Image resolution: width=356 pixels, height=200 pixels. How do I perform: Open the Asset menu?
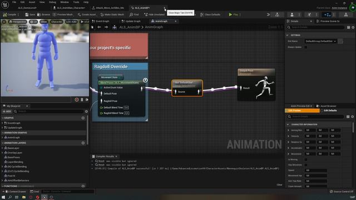tap(32, 2)
